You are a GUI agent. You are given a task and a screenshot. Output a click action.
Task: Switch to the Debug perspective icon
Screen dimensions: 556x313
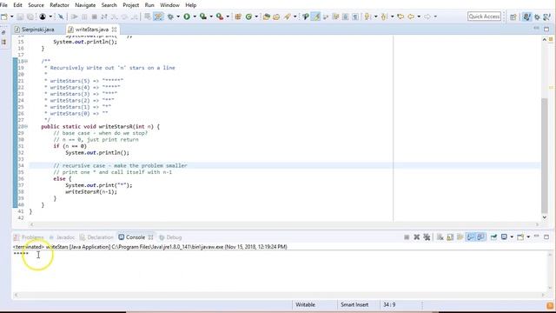click(537, 17)
